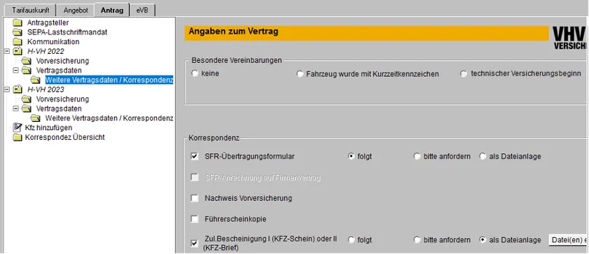Image resolution: width=589 pixels, height=254 pixels.
Task: Select Weitere Vertragsdaten / Korrespondenz under H-VH 2023
Action: coord(109,118)
